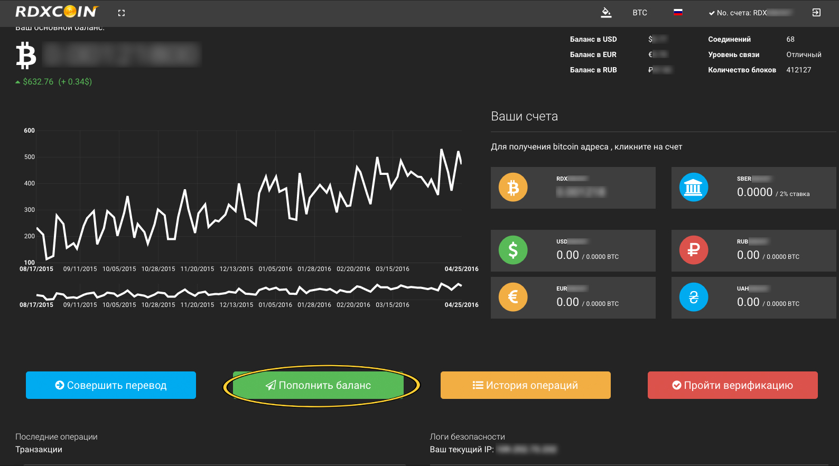The image size is (839, 466).
Task: Click the RDXCOIN logo
Action: (x=57, y=12)
